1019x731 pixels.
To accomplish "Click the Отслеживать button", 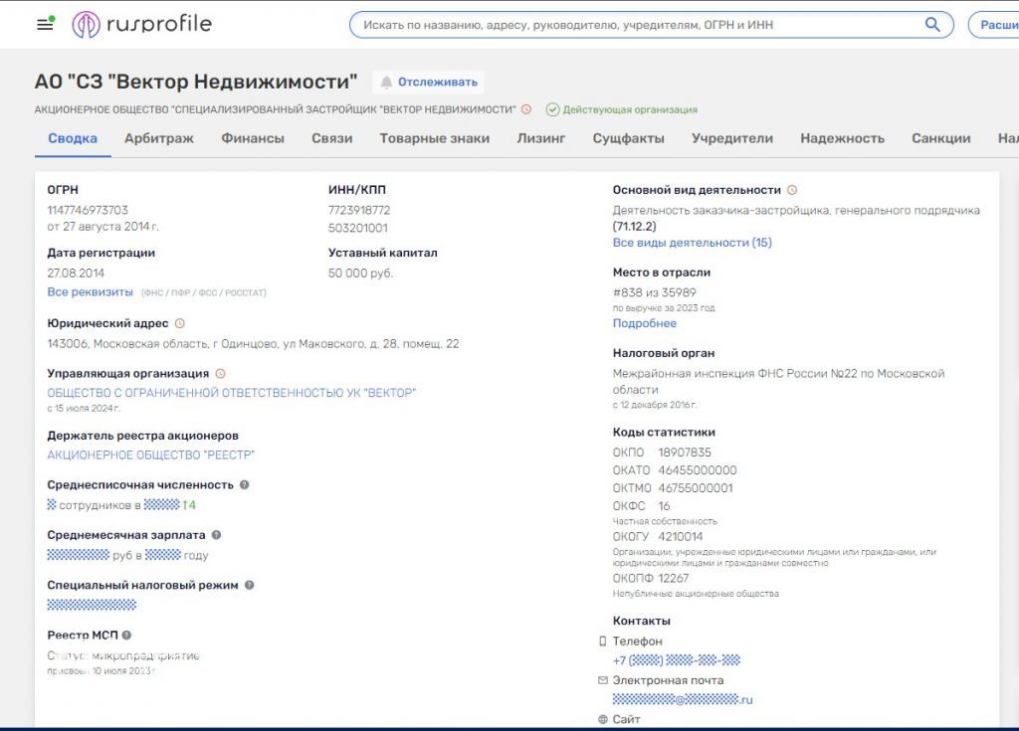I will [x=428, y=82].
